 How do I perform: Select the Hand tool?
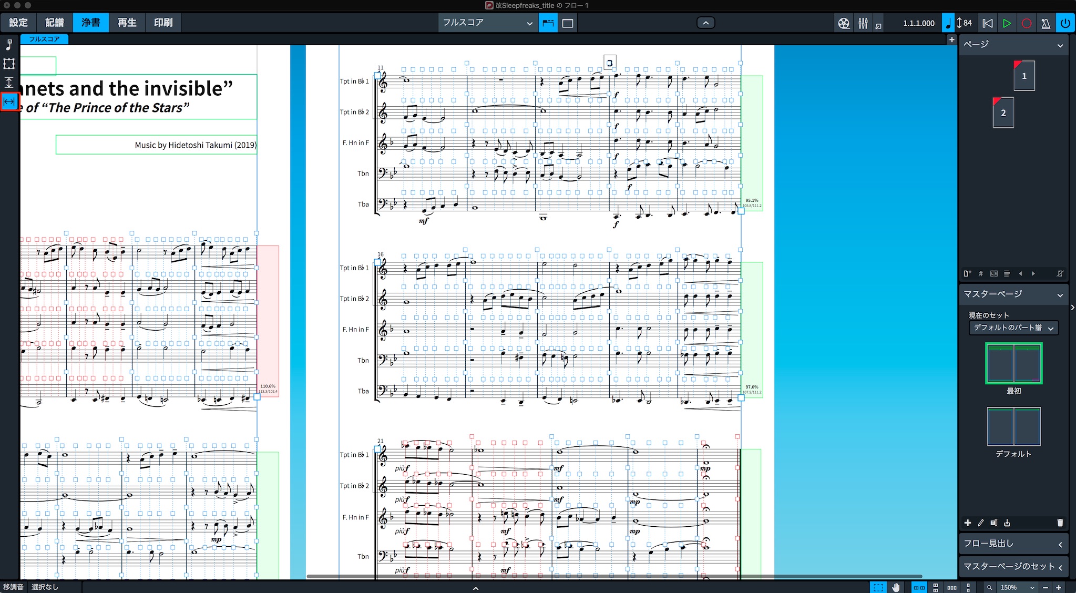pyautogui.click(x=896, y=588)
